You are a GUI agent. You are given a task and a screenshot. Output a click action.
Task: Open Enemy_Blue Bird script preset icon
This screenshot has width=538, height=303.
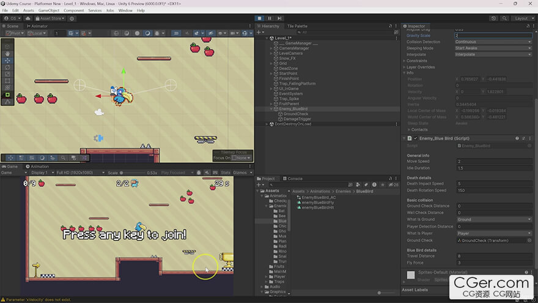pyautogui.click(x=523, y=138)
